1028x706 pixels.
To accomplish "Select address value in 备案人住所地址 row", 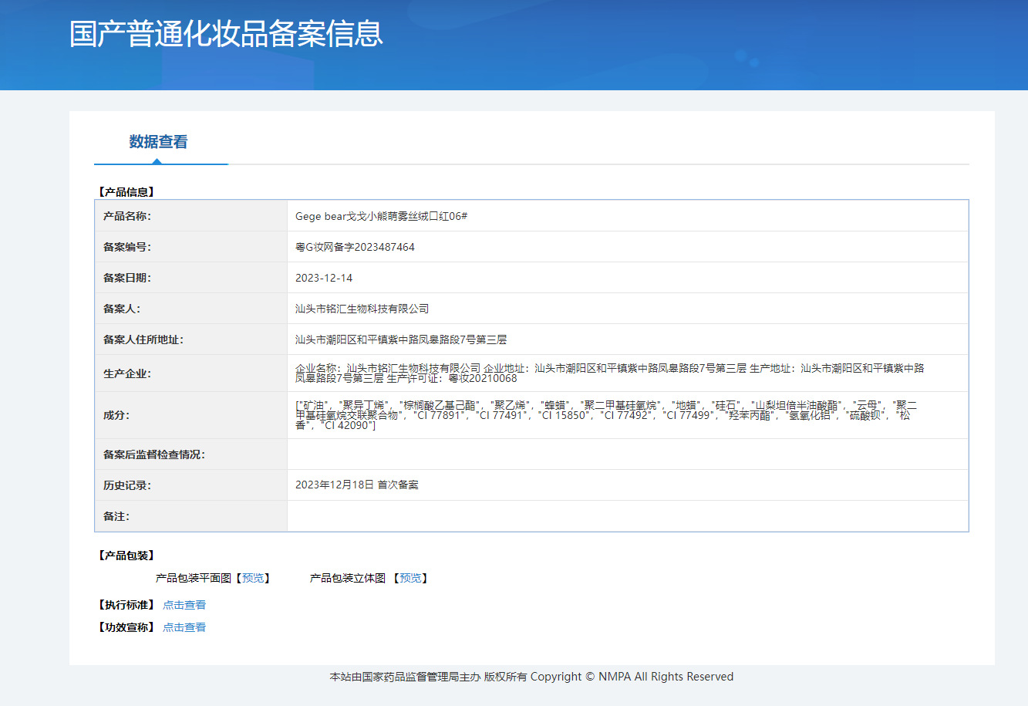I will [401, 339].
